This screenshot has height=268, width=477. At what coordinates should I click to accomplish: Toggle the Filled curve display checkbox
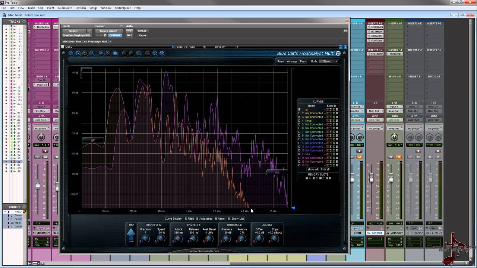pyautogui.click(x=186, y=219)
